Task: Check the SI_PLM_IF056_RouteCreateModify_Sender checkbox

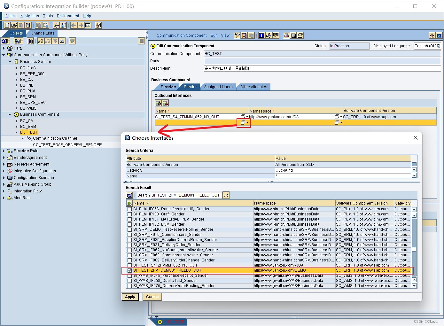Action: point(129,209)
